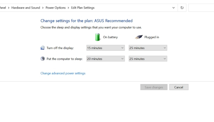
Task: Click the Save changes button
Action: point(154,87)
